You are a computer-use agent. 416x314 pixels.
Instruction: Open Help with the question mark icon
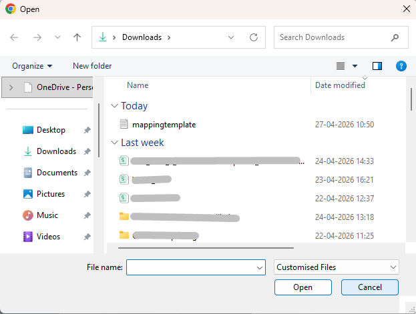401,66
